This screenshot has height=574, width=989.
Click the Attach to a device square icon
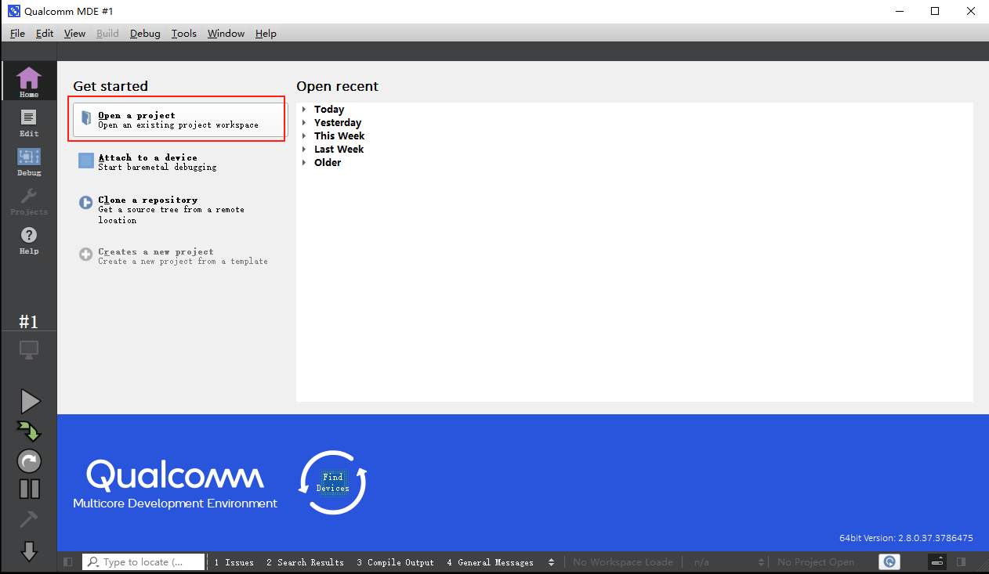coord(86,161)
